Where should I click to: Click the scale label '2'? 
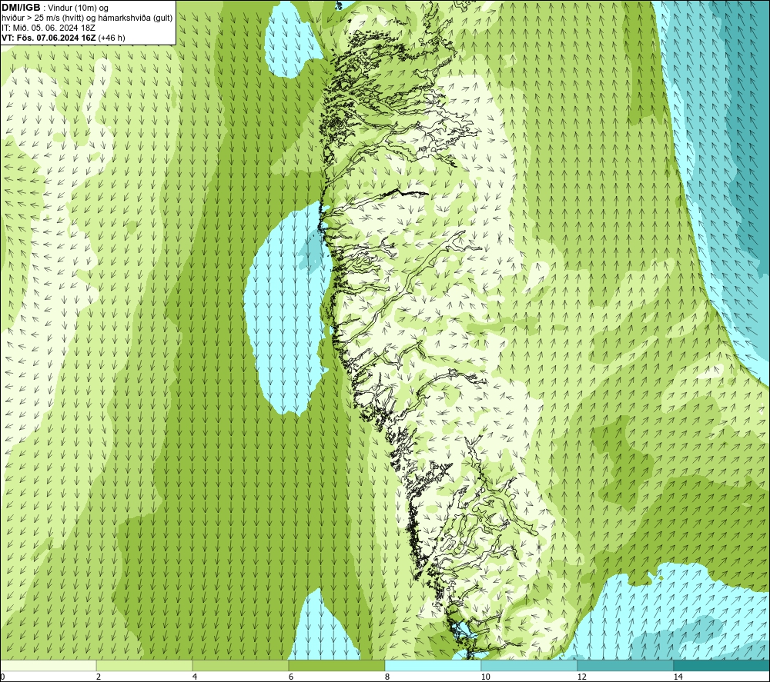click(x=99, y=677)
